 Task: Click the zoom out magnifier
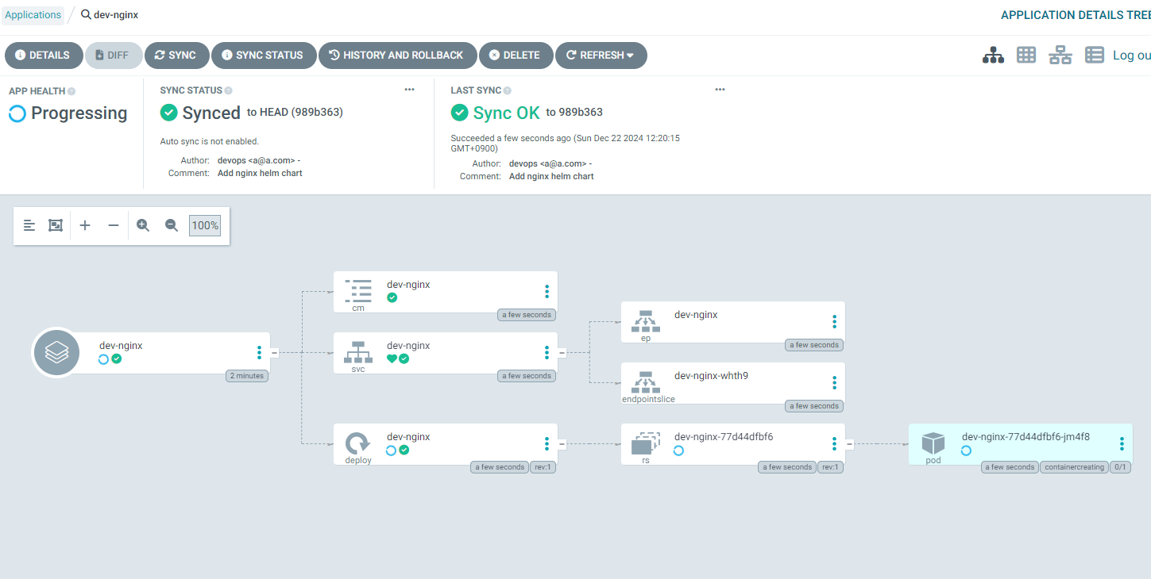click(172, 225)
